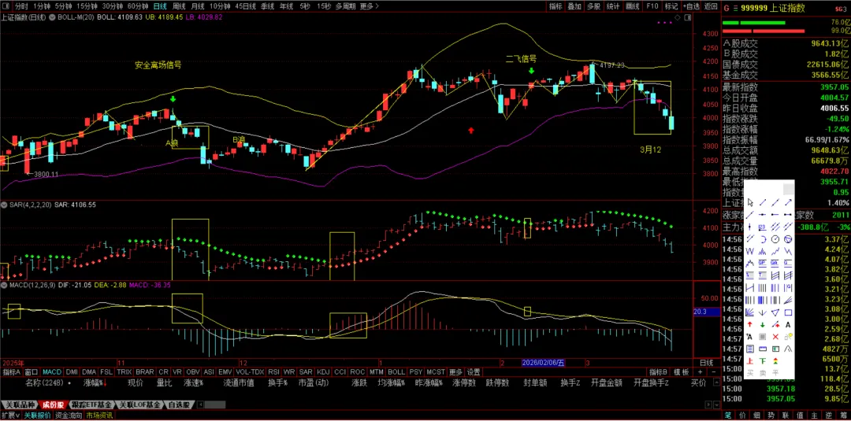Open the 指标B selector
This screenshot has height=421, width=851.
658,372
